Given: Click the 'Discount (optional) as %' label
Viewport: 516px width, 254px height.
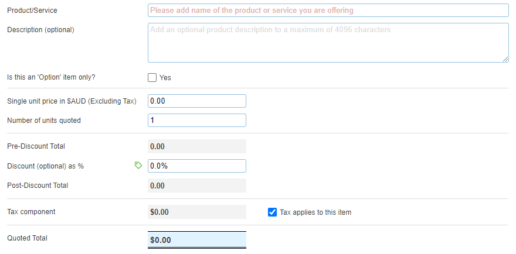Looking at the screenshot, I should (x=45, y=166).
